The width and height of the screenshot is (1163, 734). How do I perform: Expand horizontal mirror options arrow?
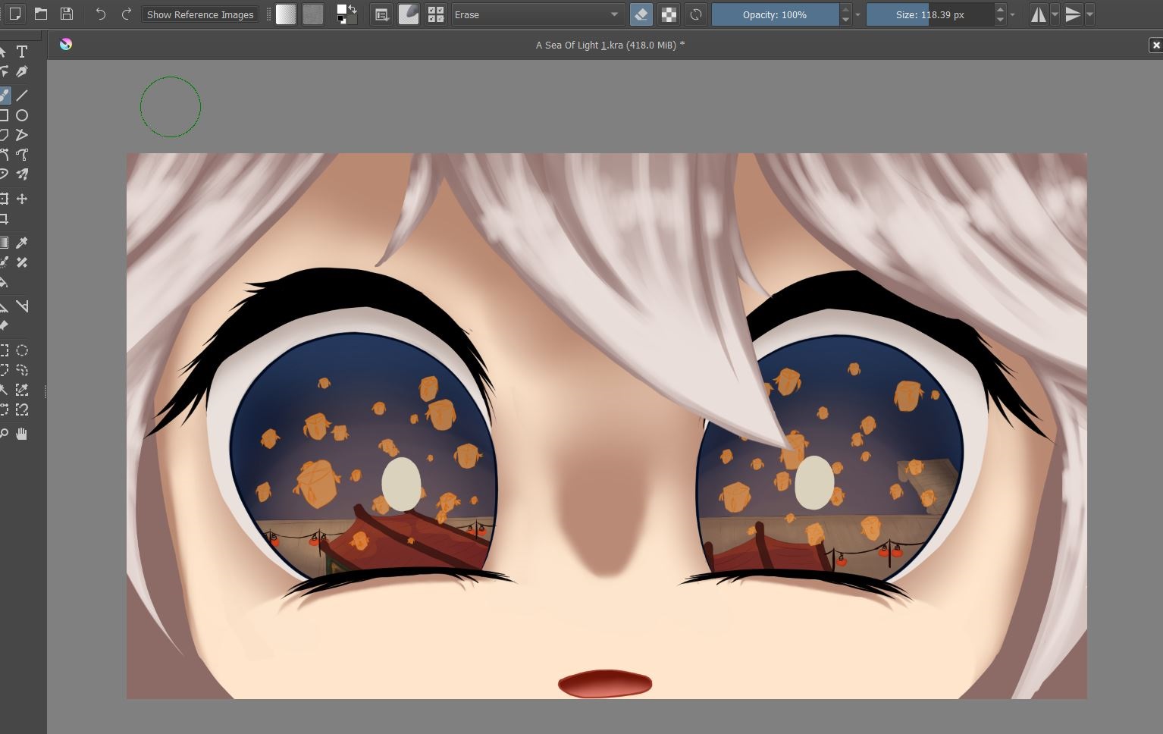click(x=1055, y=14)
